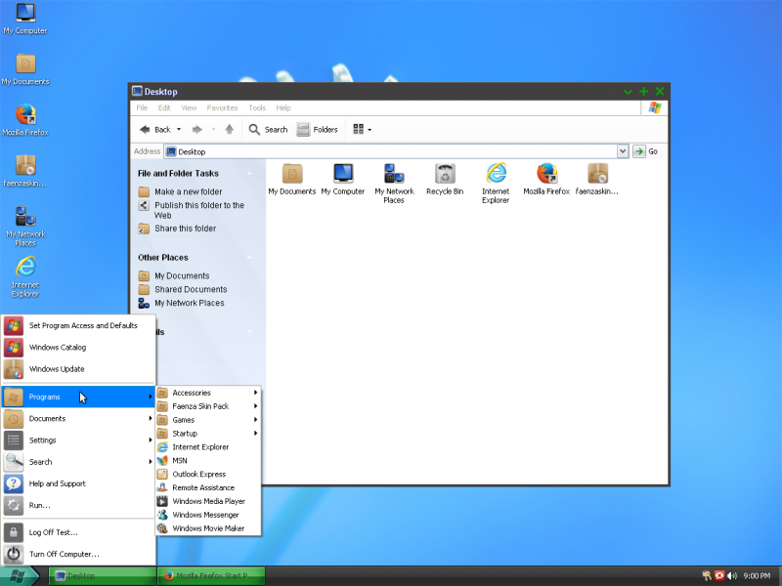
Task: Select Internet Explorer desktop wallpaper icon
Action: click(25, 277)
